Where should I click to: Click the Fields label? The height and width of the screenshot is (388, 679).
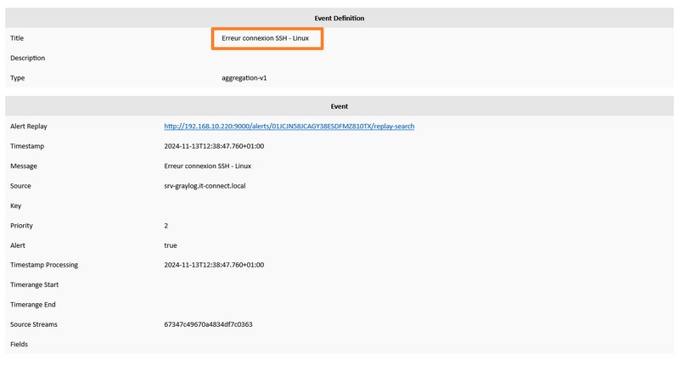tap(19, 344)
